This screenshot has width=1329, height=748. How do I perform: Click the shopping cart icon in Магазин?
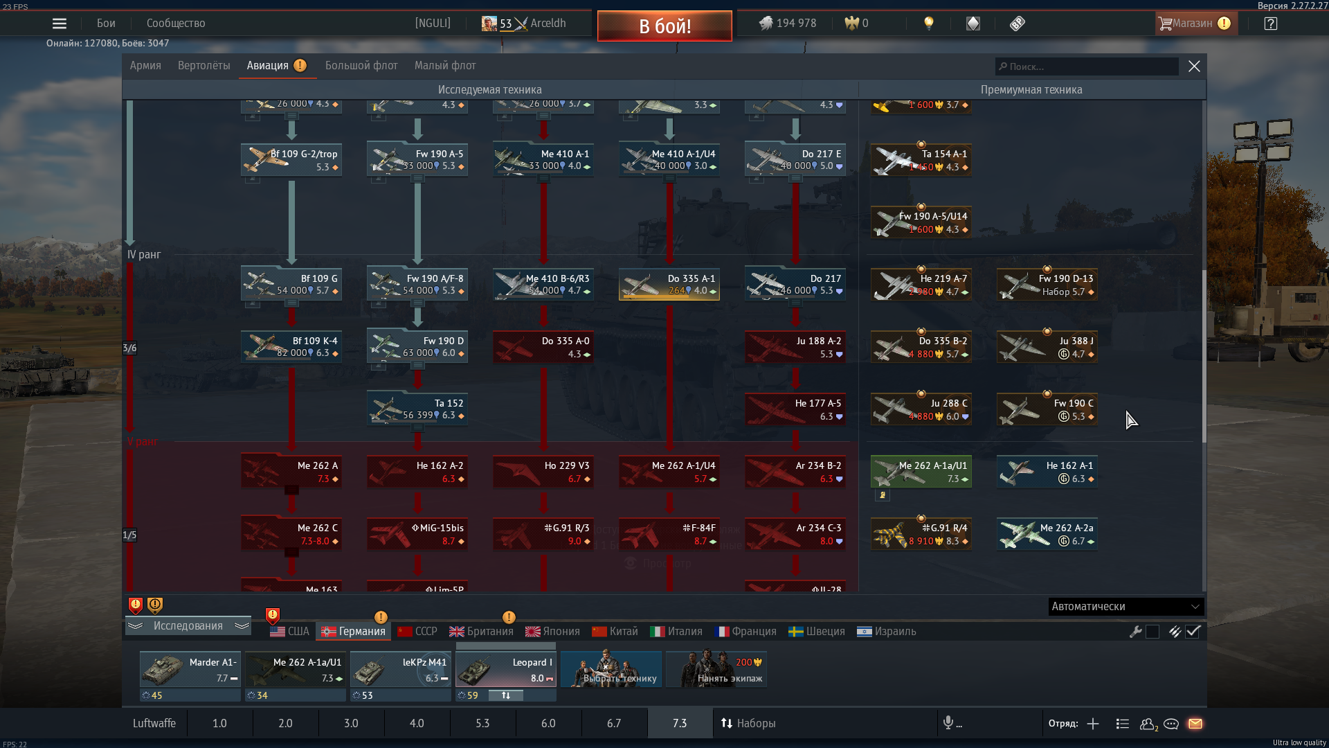1166,24
